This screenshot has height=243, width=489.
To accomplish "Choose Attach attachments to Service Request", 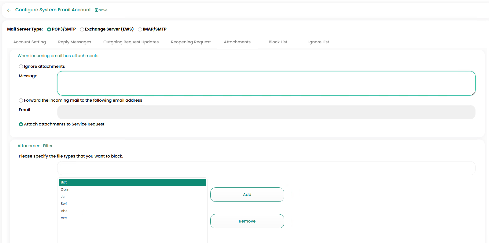I will [21, 124].
